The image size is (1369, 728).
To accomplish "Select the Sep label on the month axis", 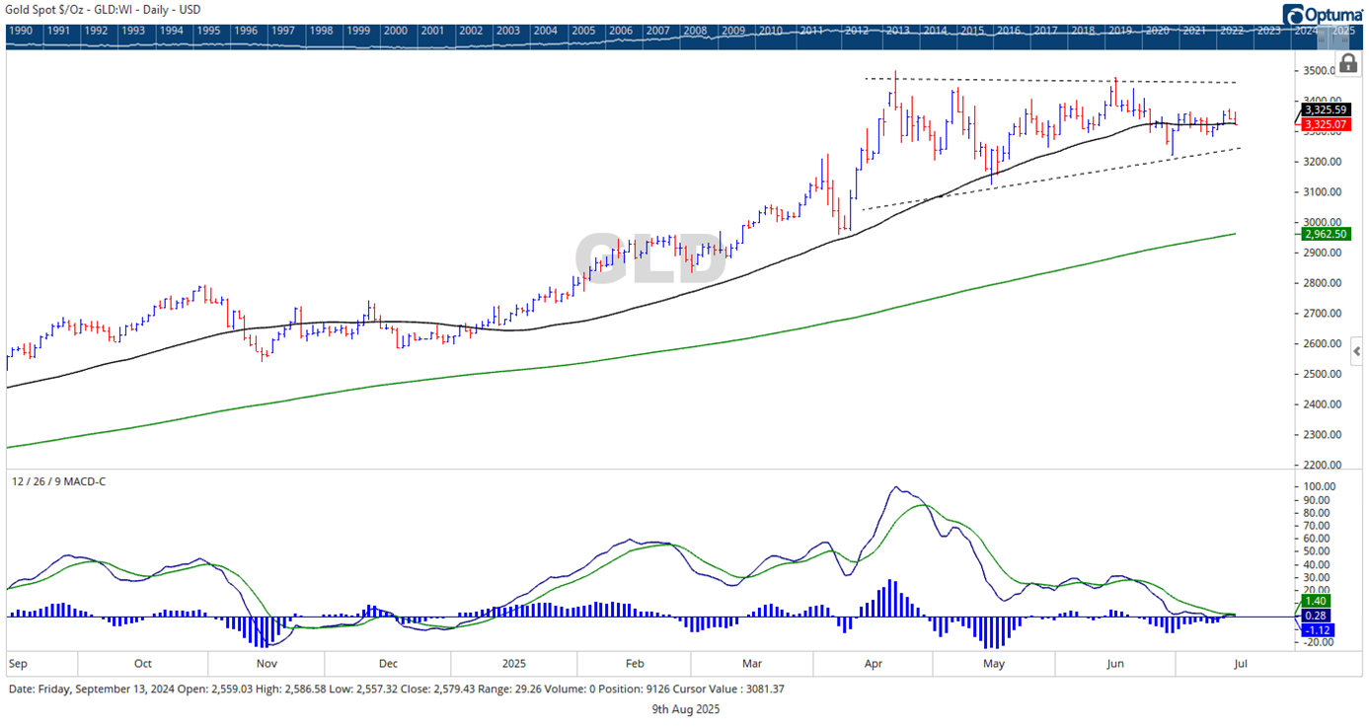I will (18, 663).
